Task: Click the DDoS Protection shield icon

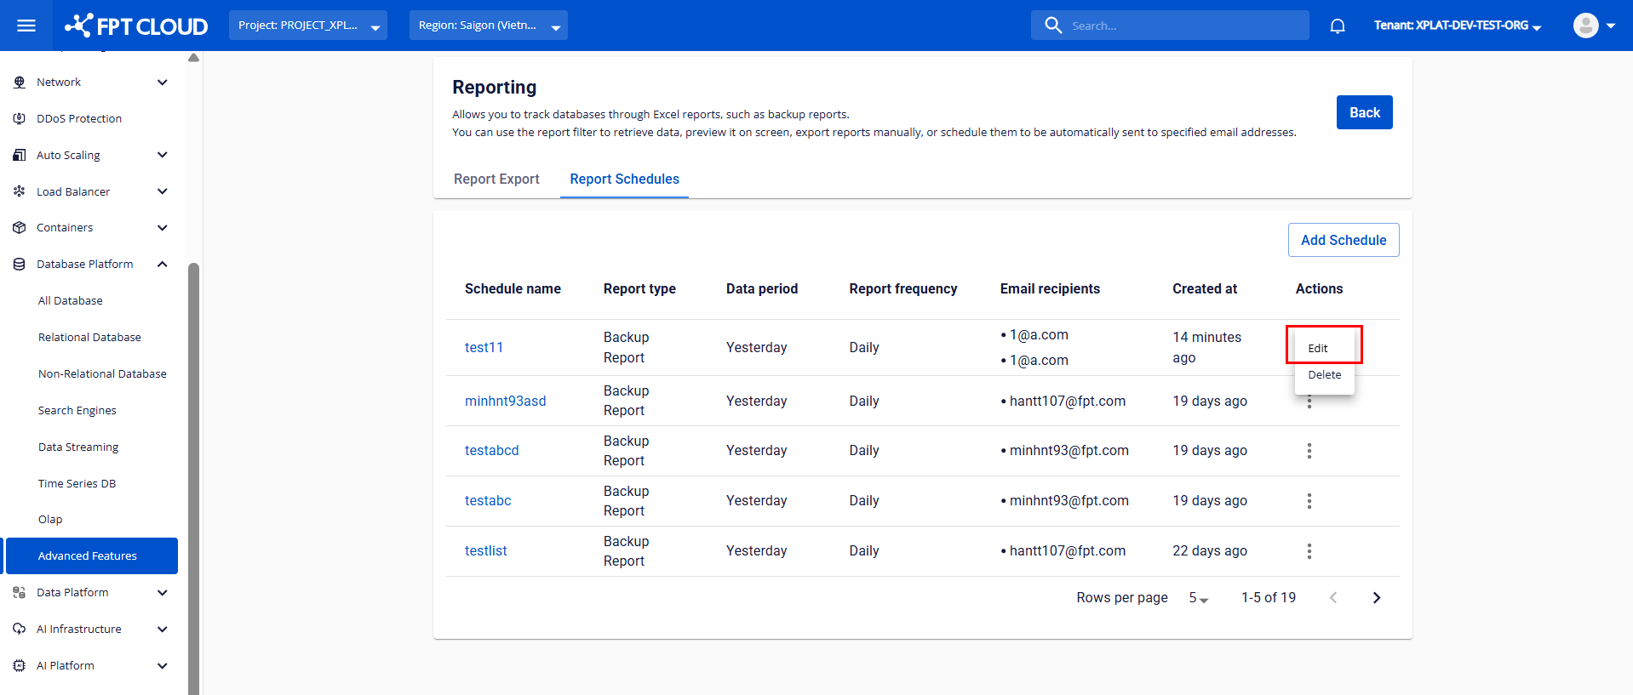Action: 20,119
